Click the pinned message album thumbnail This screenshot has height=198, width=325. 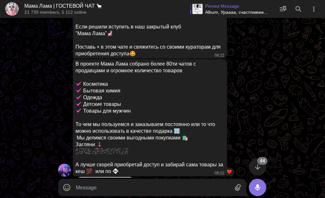pyautogui.click(x=197, y=9)
